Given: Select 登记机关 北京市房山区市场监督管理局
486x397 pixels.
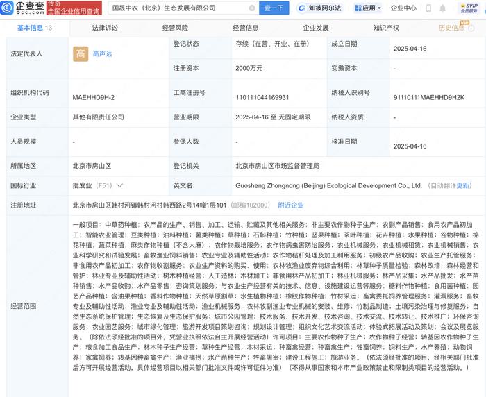Looking at the screenshot, I should 278,166.
